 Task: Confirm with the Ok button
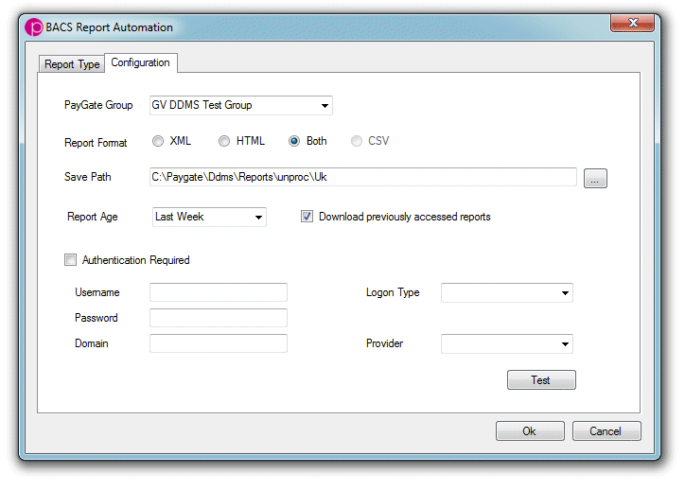(530, 431)
